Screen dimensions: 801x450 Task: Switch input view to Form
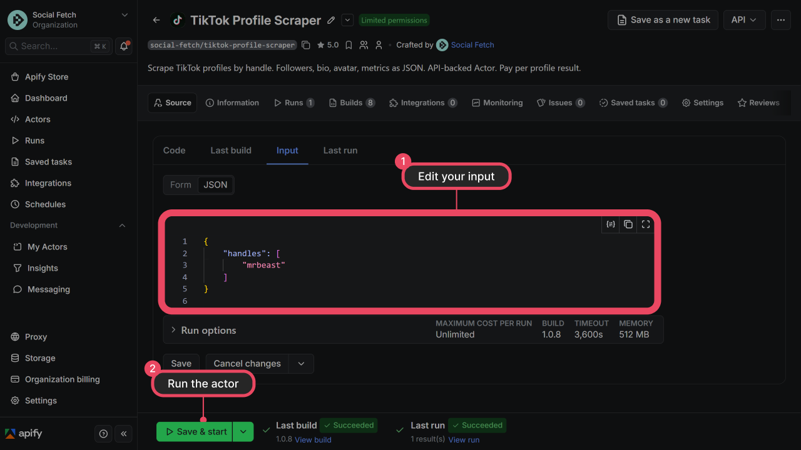coord(181,185)
